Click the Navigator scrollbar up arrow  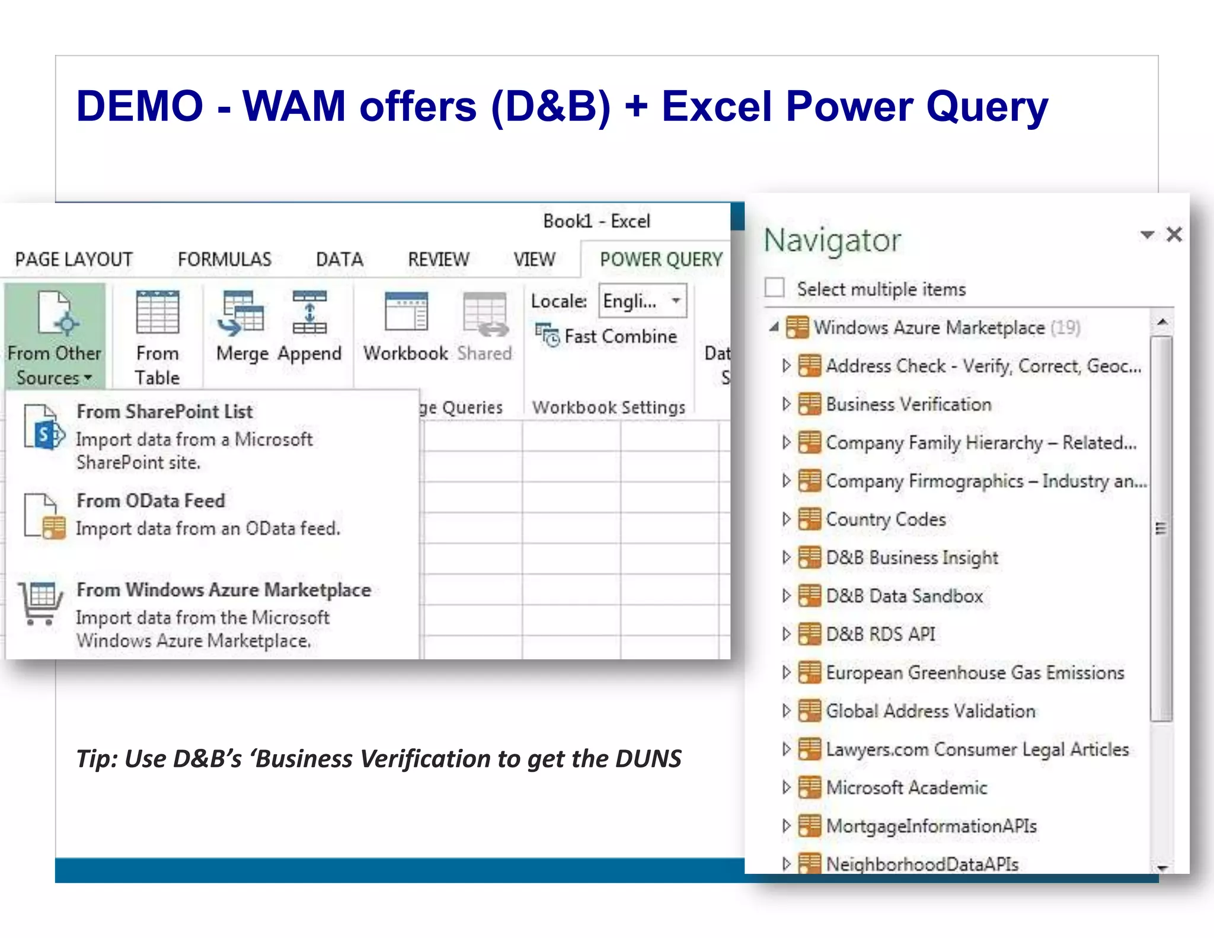1162,322
